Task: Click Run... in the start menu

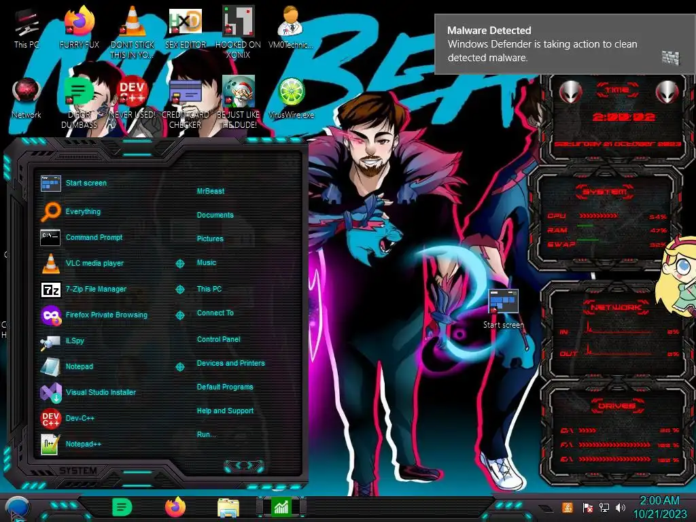Action: pos(206,434)
